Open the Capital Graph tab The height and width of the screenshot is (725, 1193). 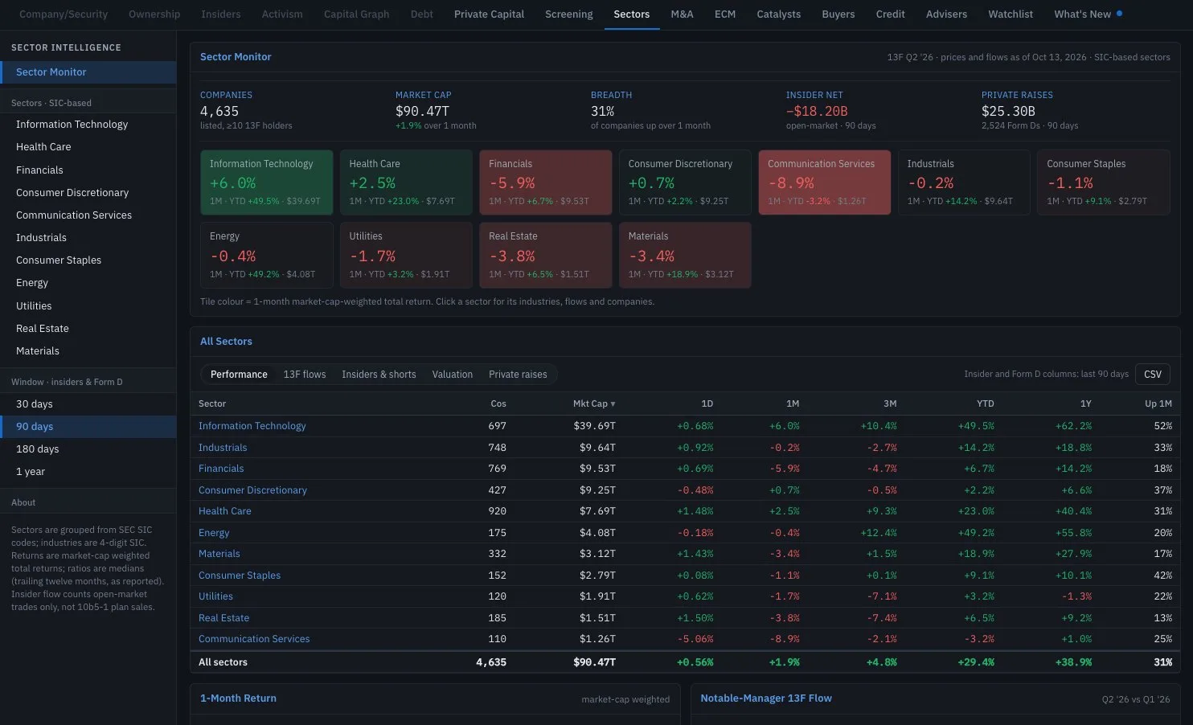coord(356,14)
